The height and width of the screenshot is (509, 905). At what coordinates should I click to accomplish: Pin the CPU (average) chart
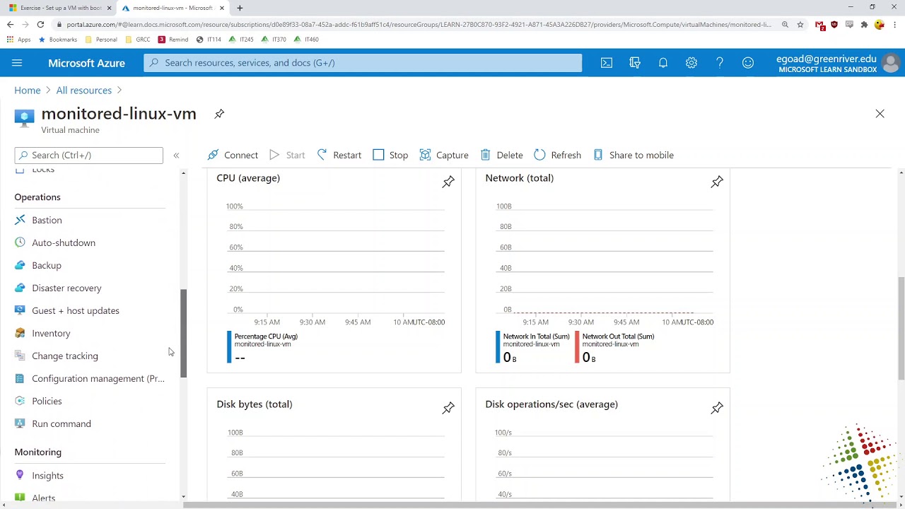(448, 182)
